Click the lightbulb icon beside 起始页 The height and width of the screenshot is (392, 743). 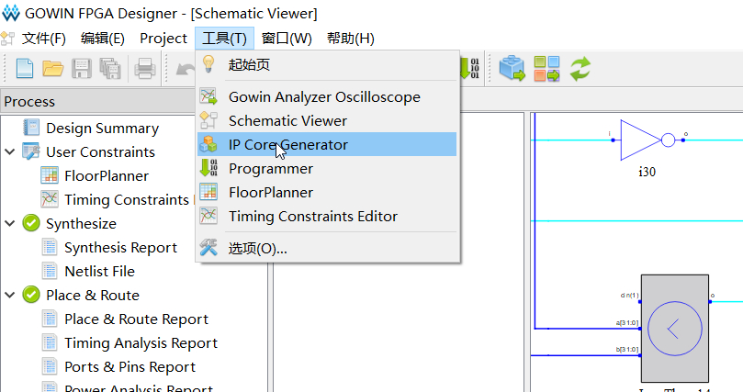click(x=208, y=64)
